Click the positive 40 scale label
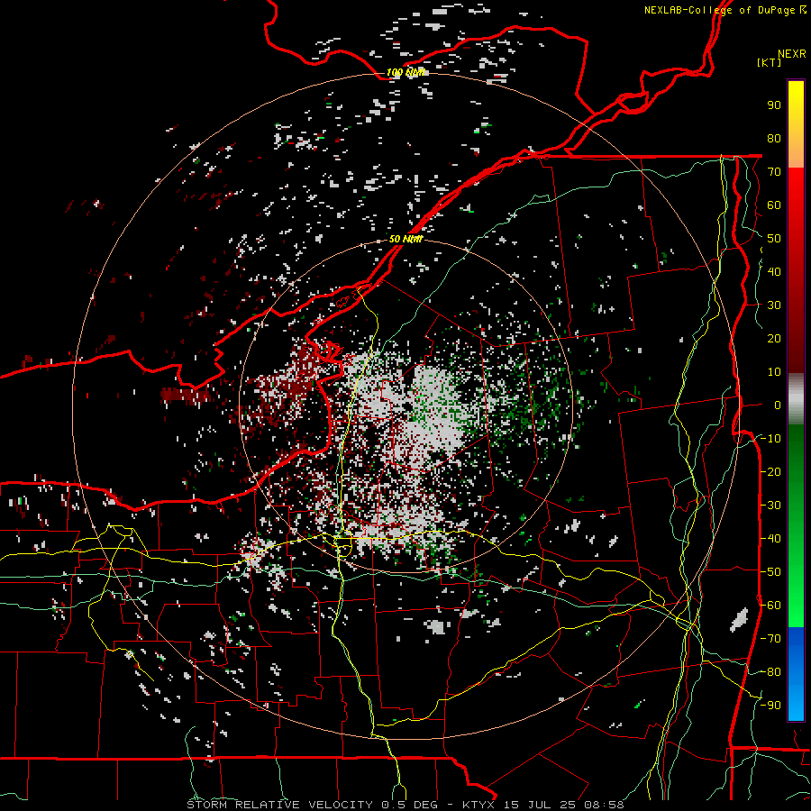 (x=774, y=271)
